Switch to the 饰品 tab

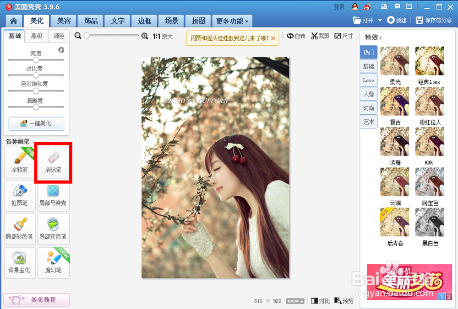pyautogui.click(x=91, y=21)
